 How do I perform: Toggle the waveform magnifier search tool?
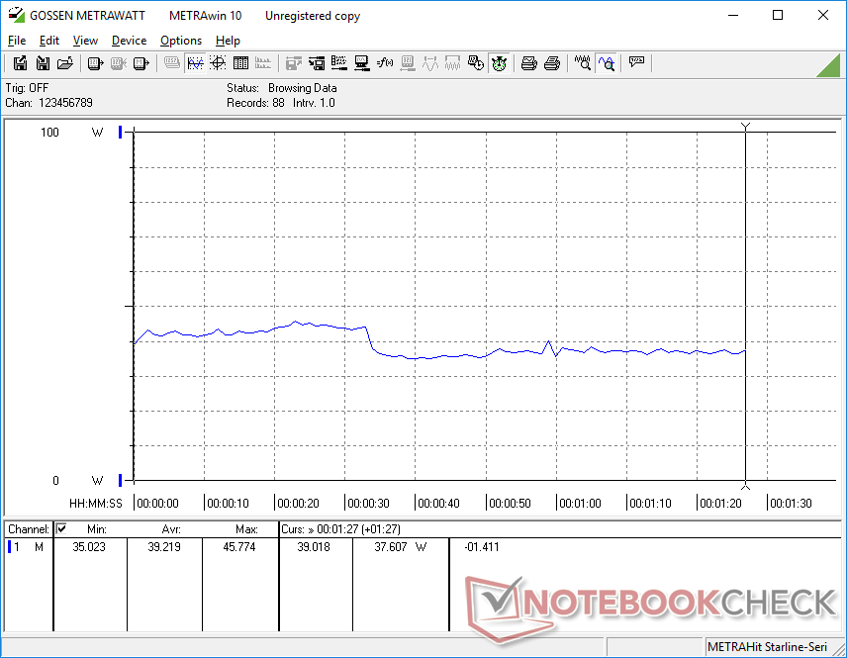[584, 63]
